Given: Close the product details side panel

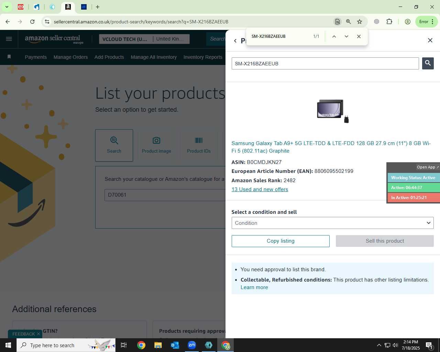Looking at the screenshot, I should [430, 40].
